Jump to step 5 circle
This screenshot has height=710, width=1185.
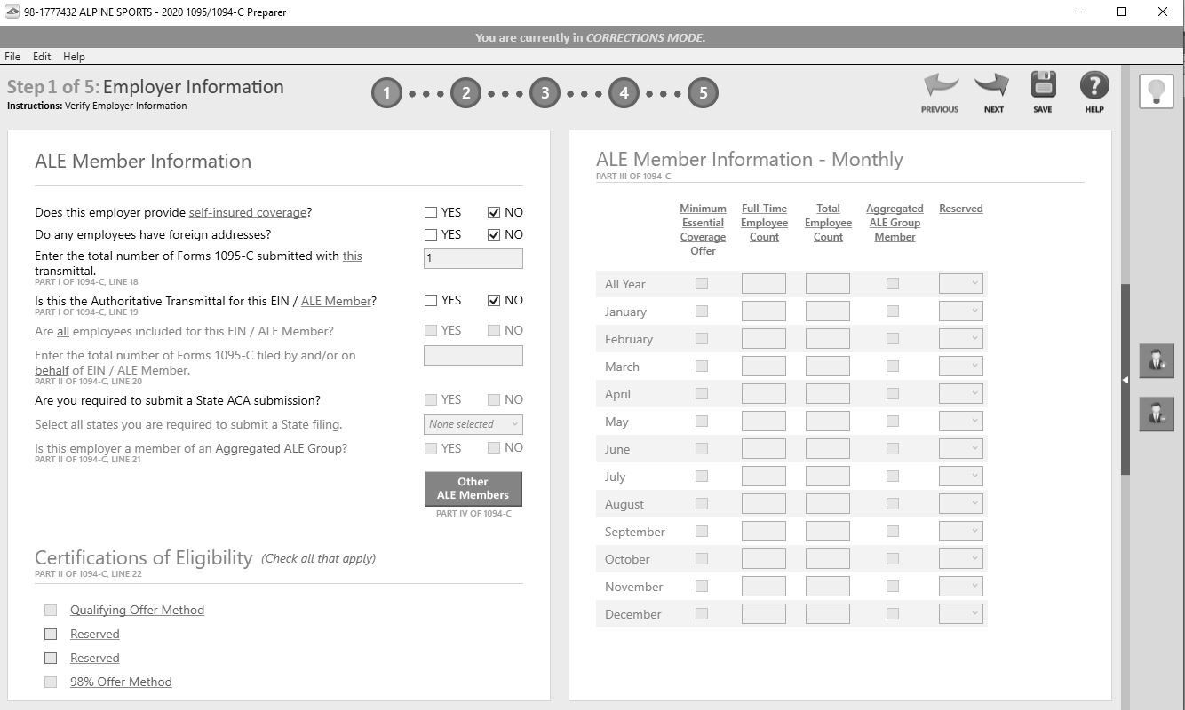click(703, 92)
